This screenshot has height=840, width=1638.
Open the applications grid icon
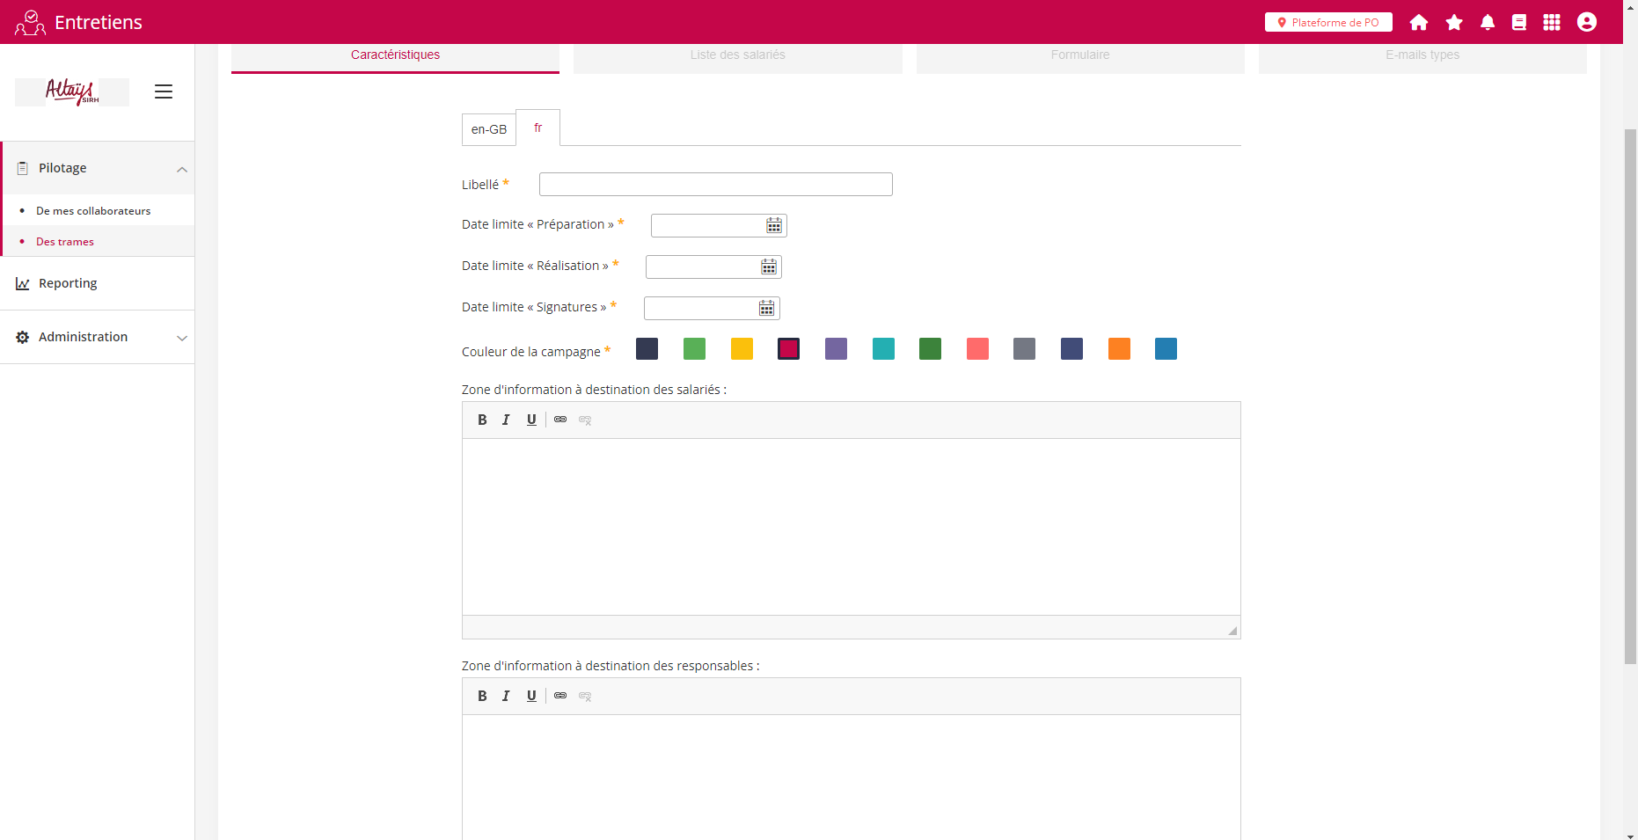[x=1552, y=23]
